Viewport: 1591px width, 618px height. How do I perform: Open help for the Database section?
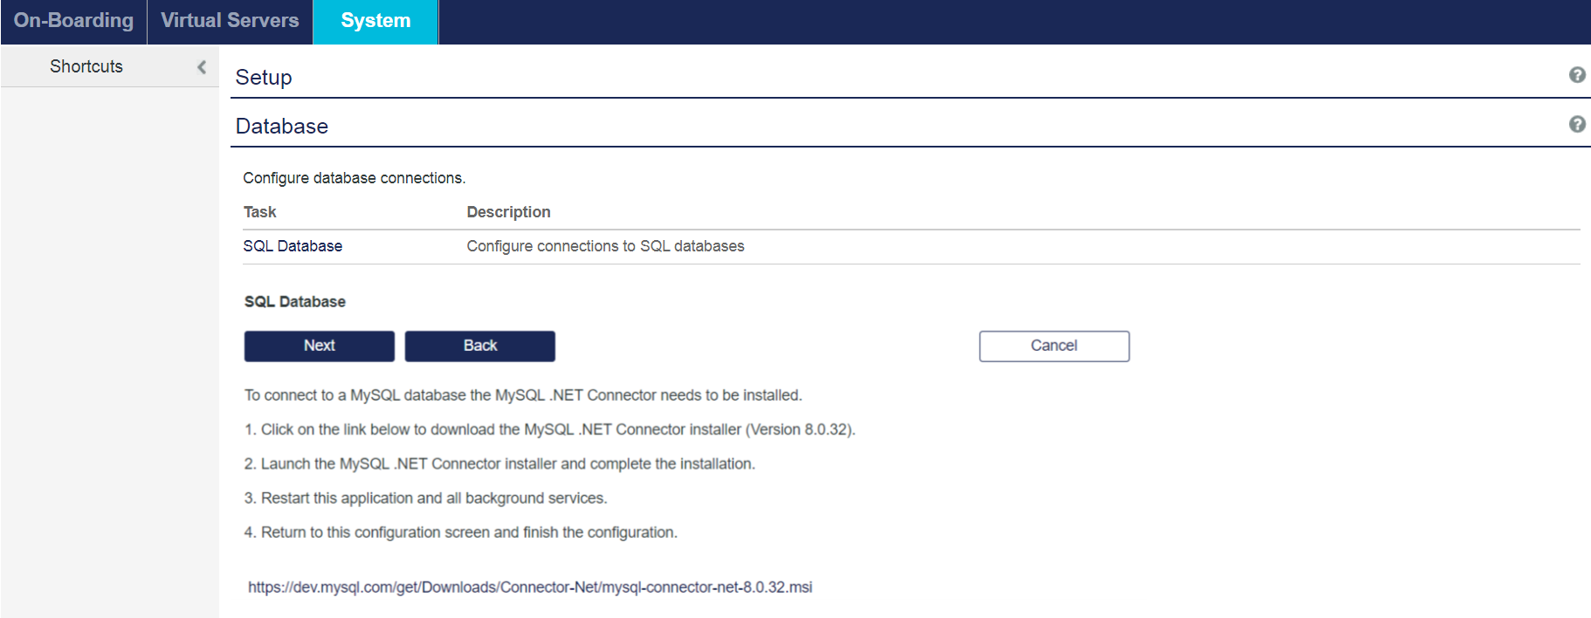[x=1576, y=124]
